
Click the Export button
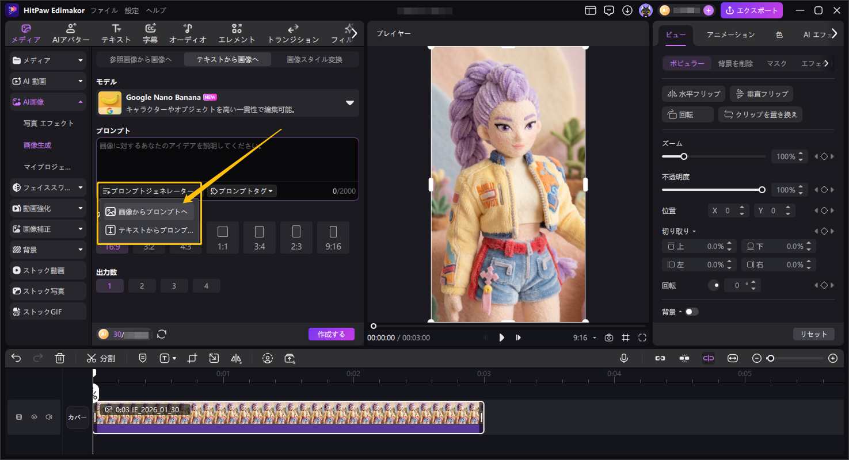point(752,10)
